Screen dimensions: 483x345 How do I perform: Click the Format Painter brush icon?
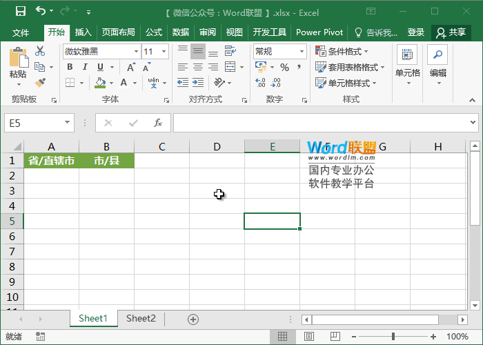(x=40, y=83)
